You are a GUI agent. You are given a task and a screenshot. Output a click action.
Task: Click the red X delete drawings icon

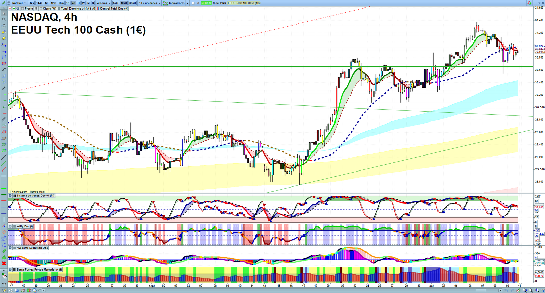(4, 263)
